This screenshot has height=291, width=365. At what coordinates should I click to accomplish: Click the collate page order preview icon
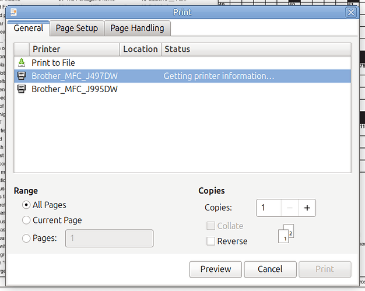[285, 234]
